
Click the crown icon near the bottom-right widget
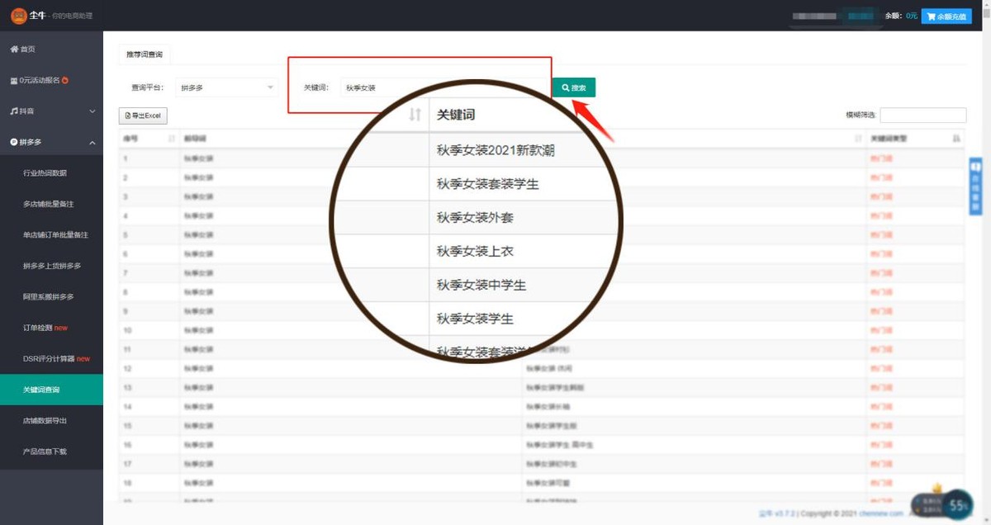(935, 490)
